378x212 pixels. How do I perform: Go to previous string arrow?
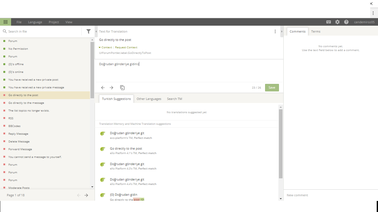(103, 88)
